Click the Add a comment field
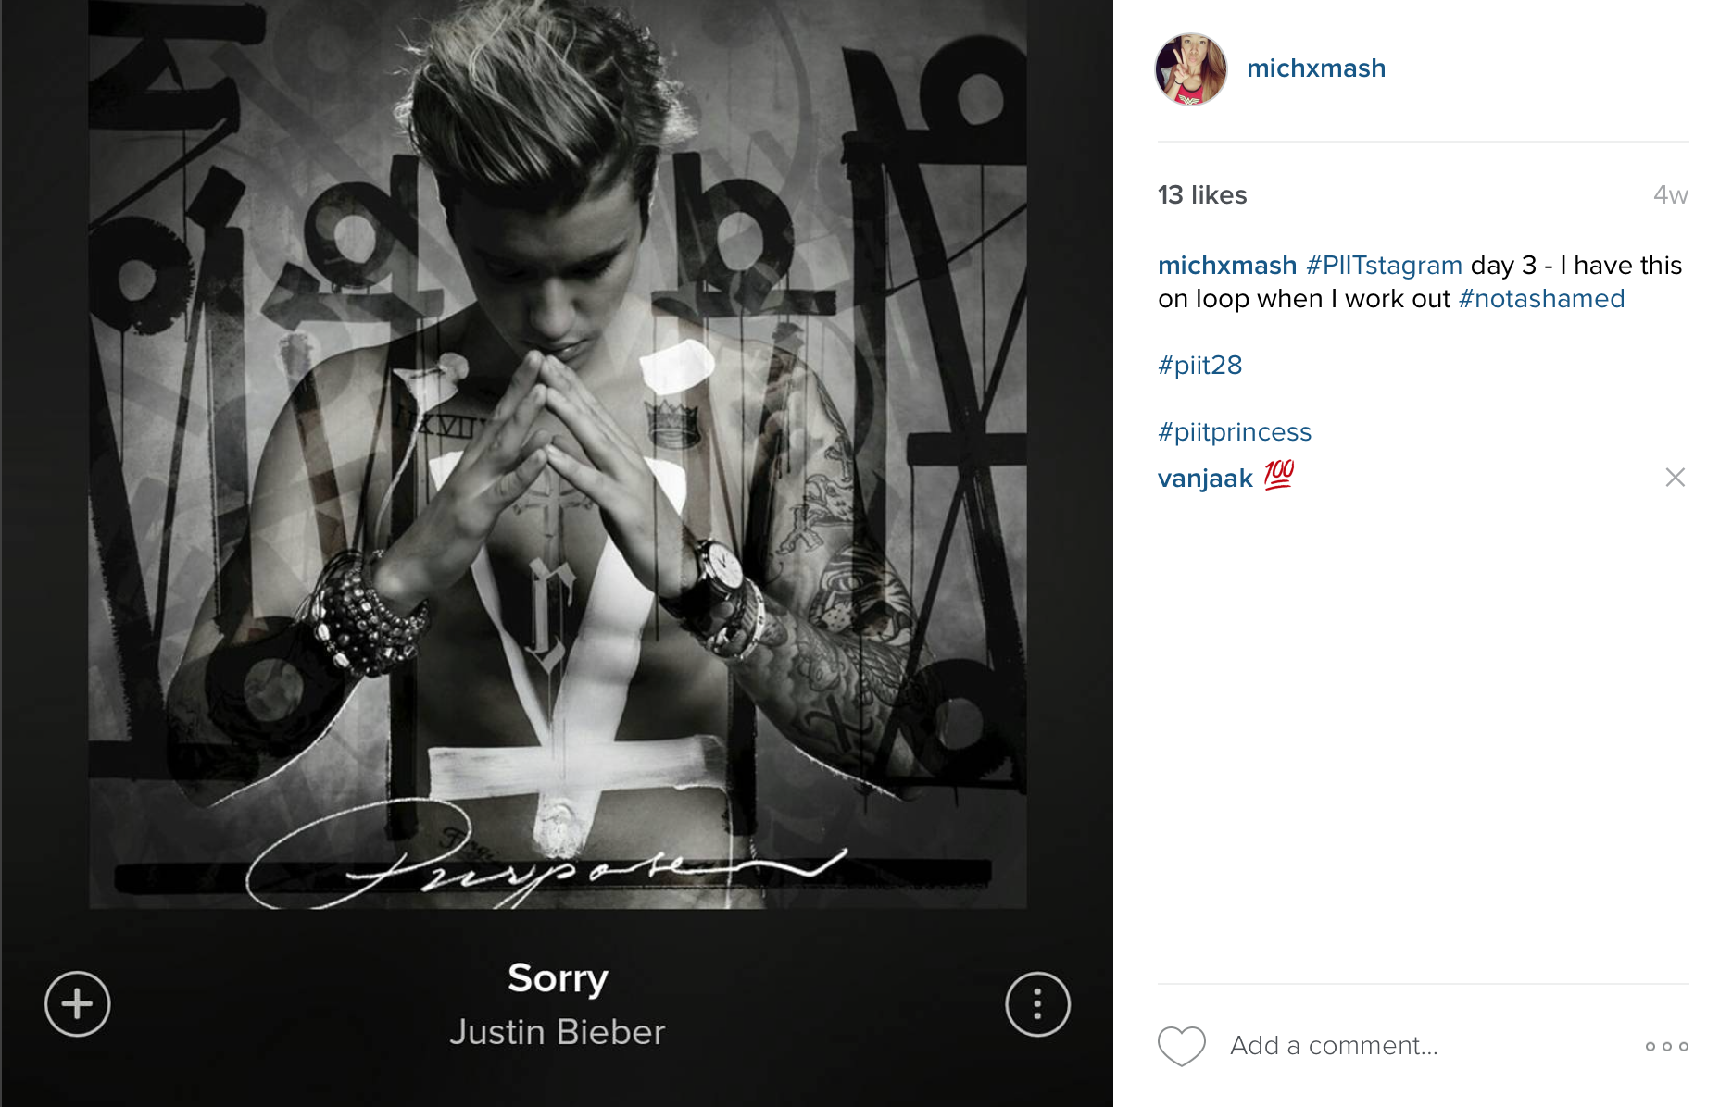Image resolution: width=1732 pixels, height=1107 pixels. [1334, 1046]
